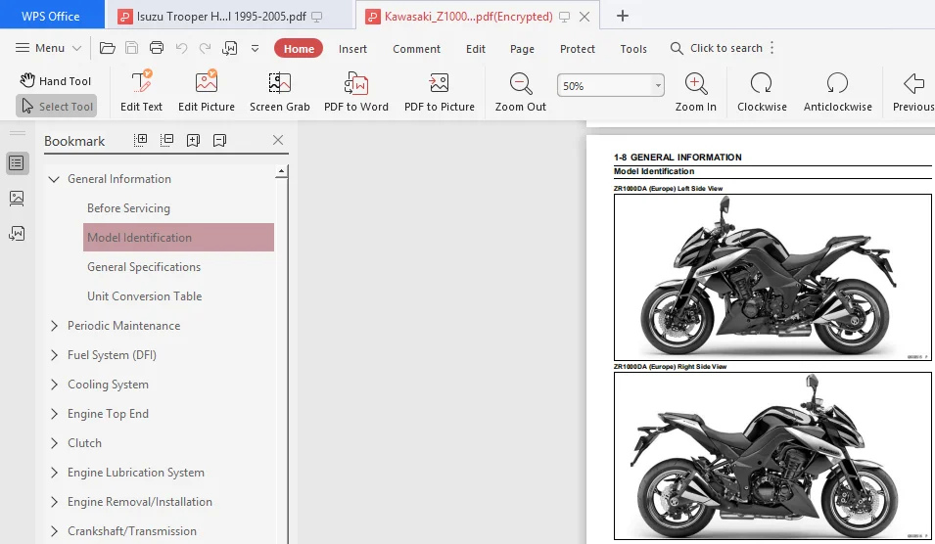
Task: Undo with the curved arrow icon
Action: tap(181, 48)
